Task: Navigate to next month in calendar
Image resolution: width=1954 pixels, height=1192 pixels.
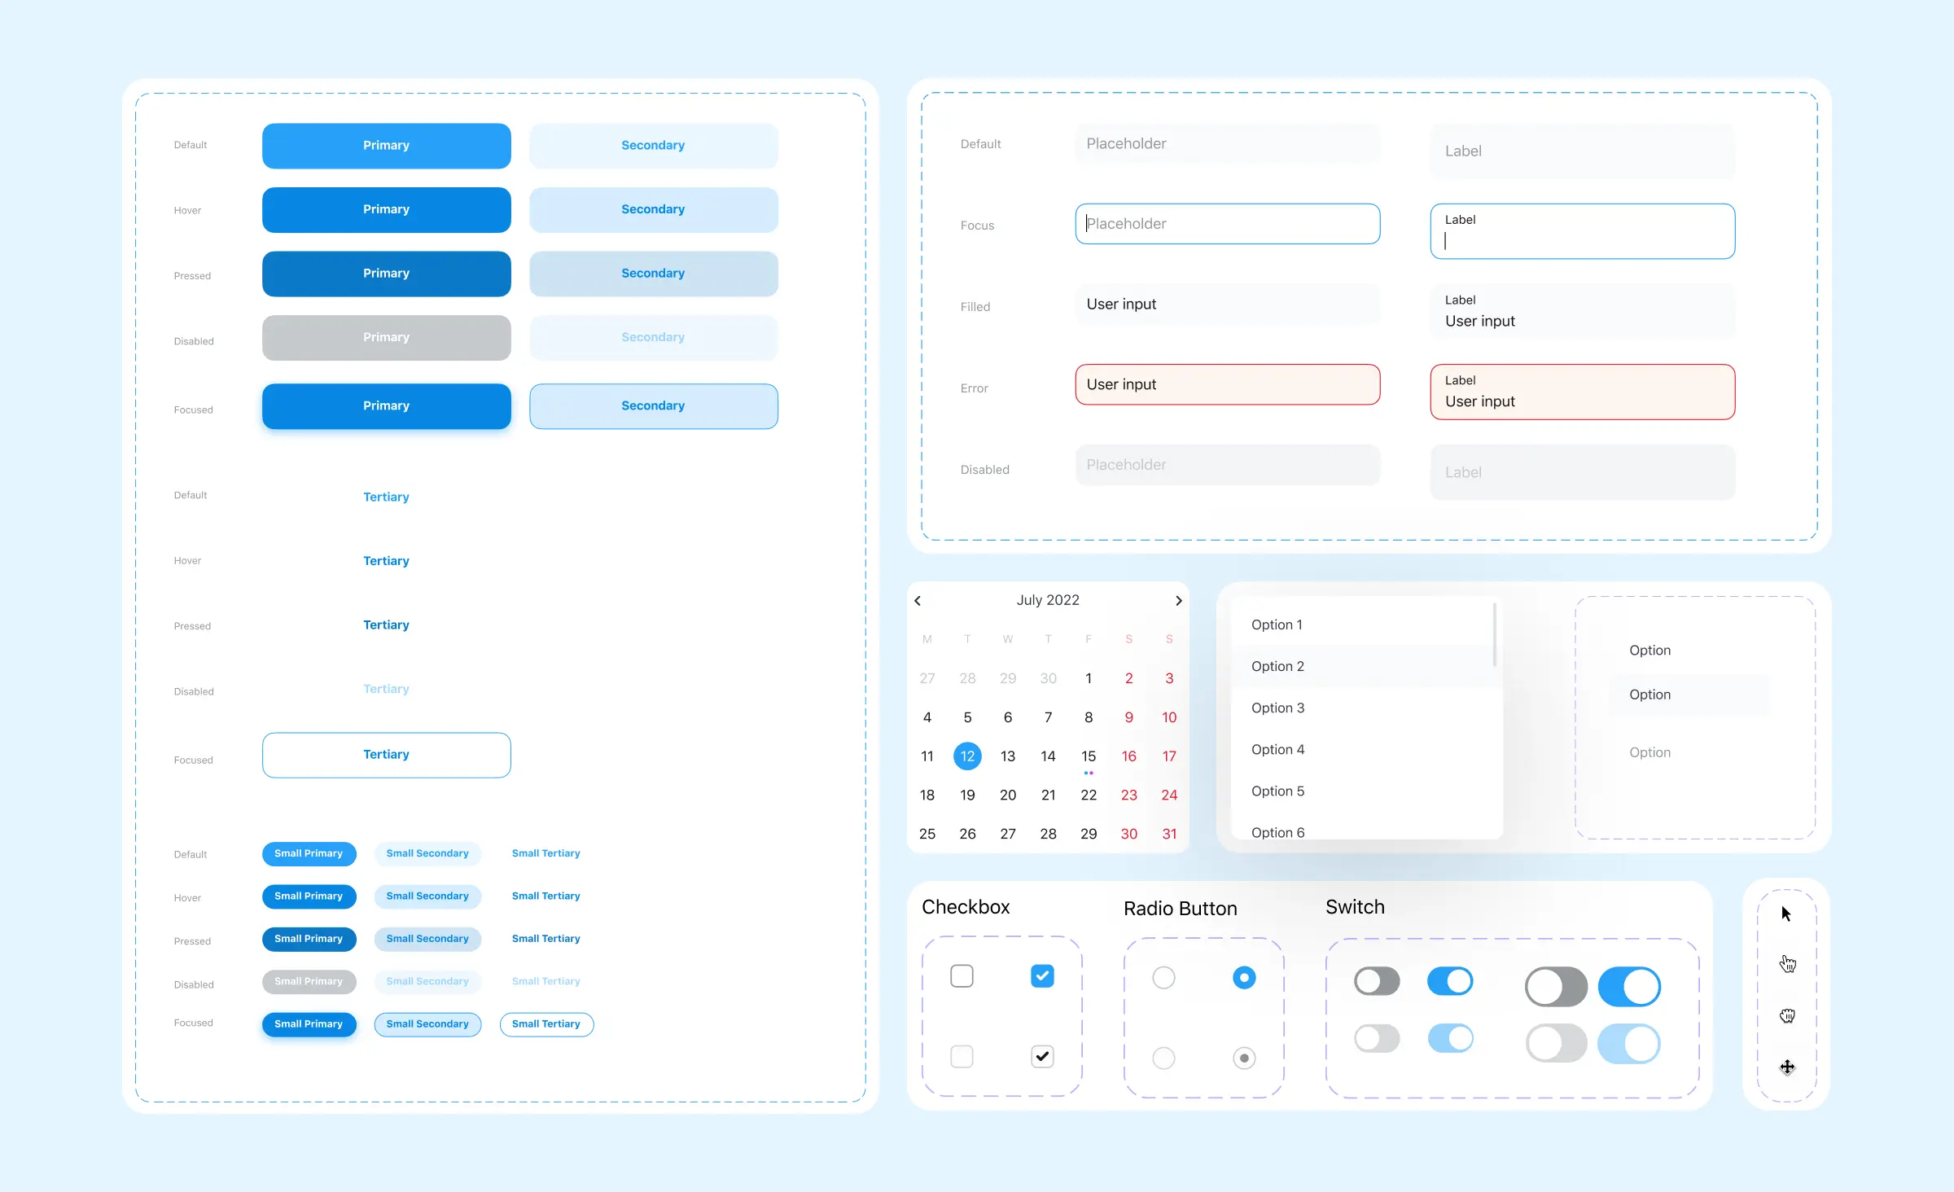Action: [1180, 598]
